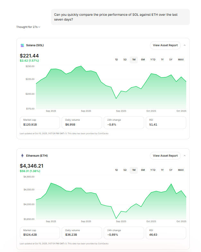This screenshot has height=252, width=201.
Task: Select 1D range on Ethereum chart
Action: point(117,170)
